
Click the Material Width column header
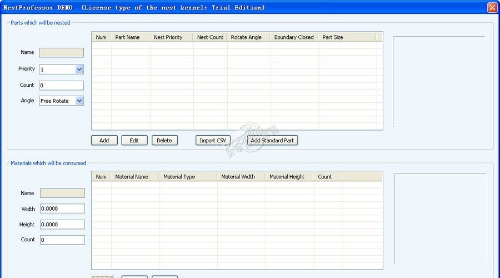point(242,177)
